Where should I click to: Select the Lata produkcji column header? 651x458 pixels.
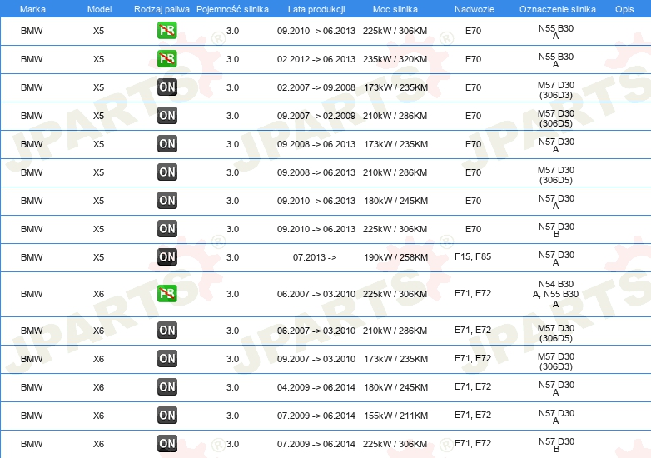316,9
